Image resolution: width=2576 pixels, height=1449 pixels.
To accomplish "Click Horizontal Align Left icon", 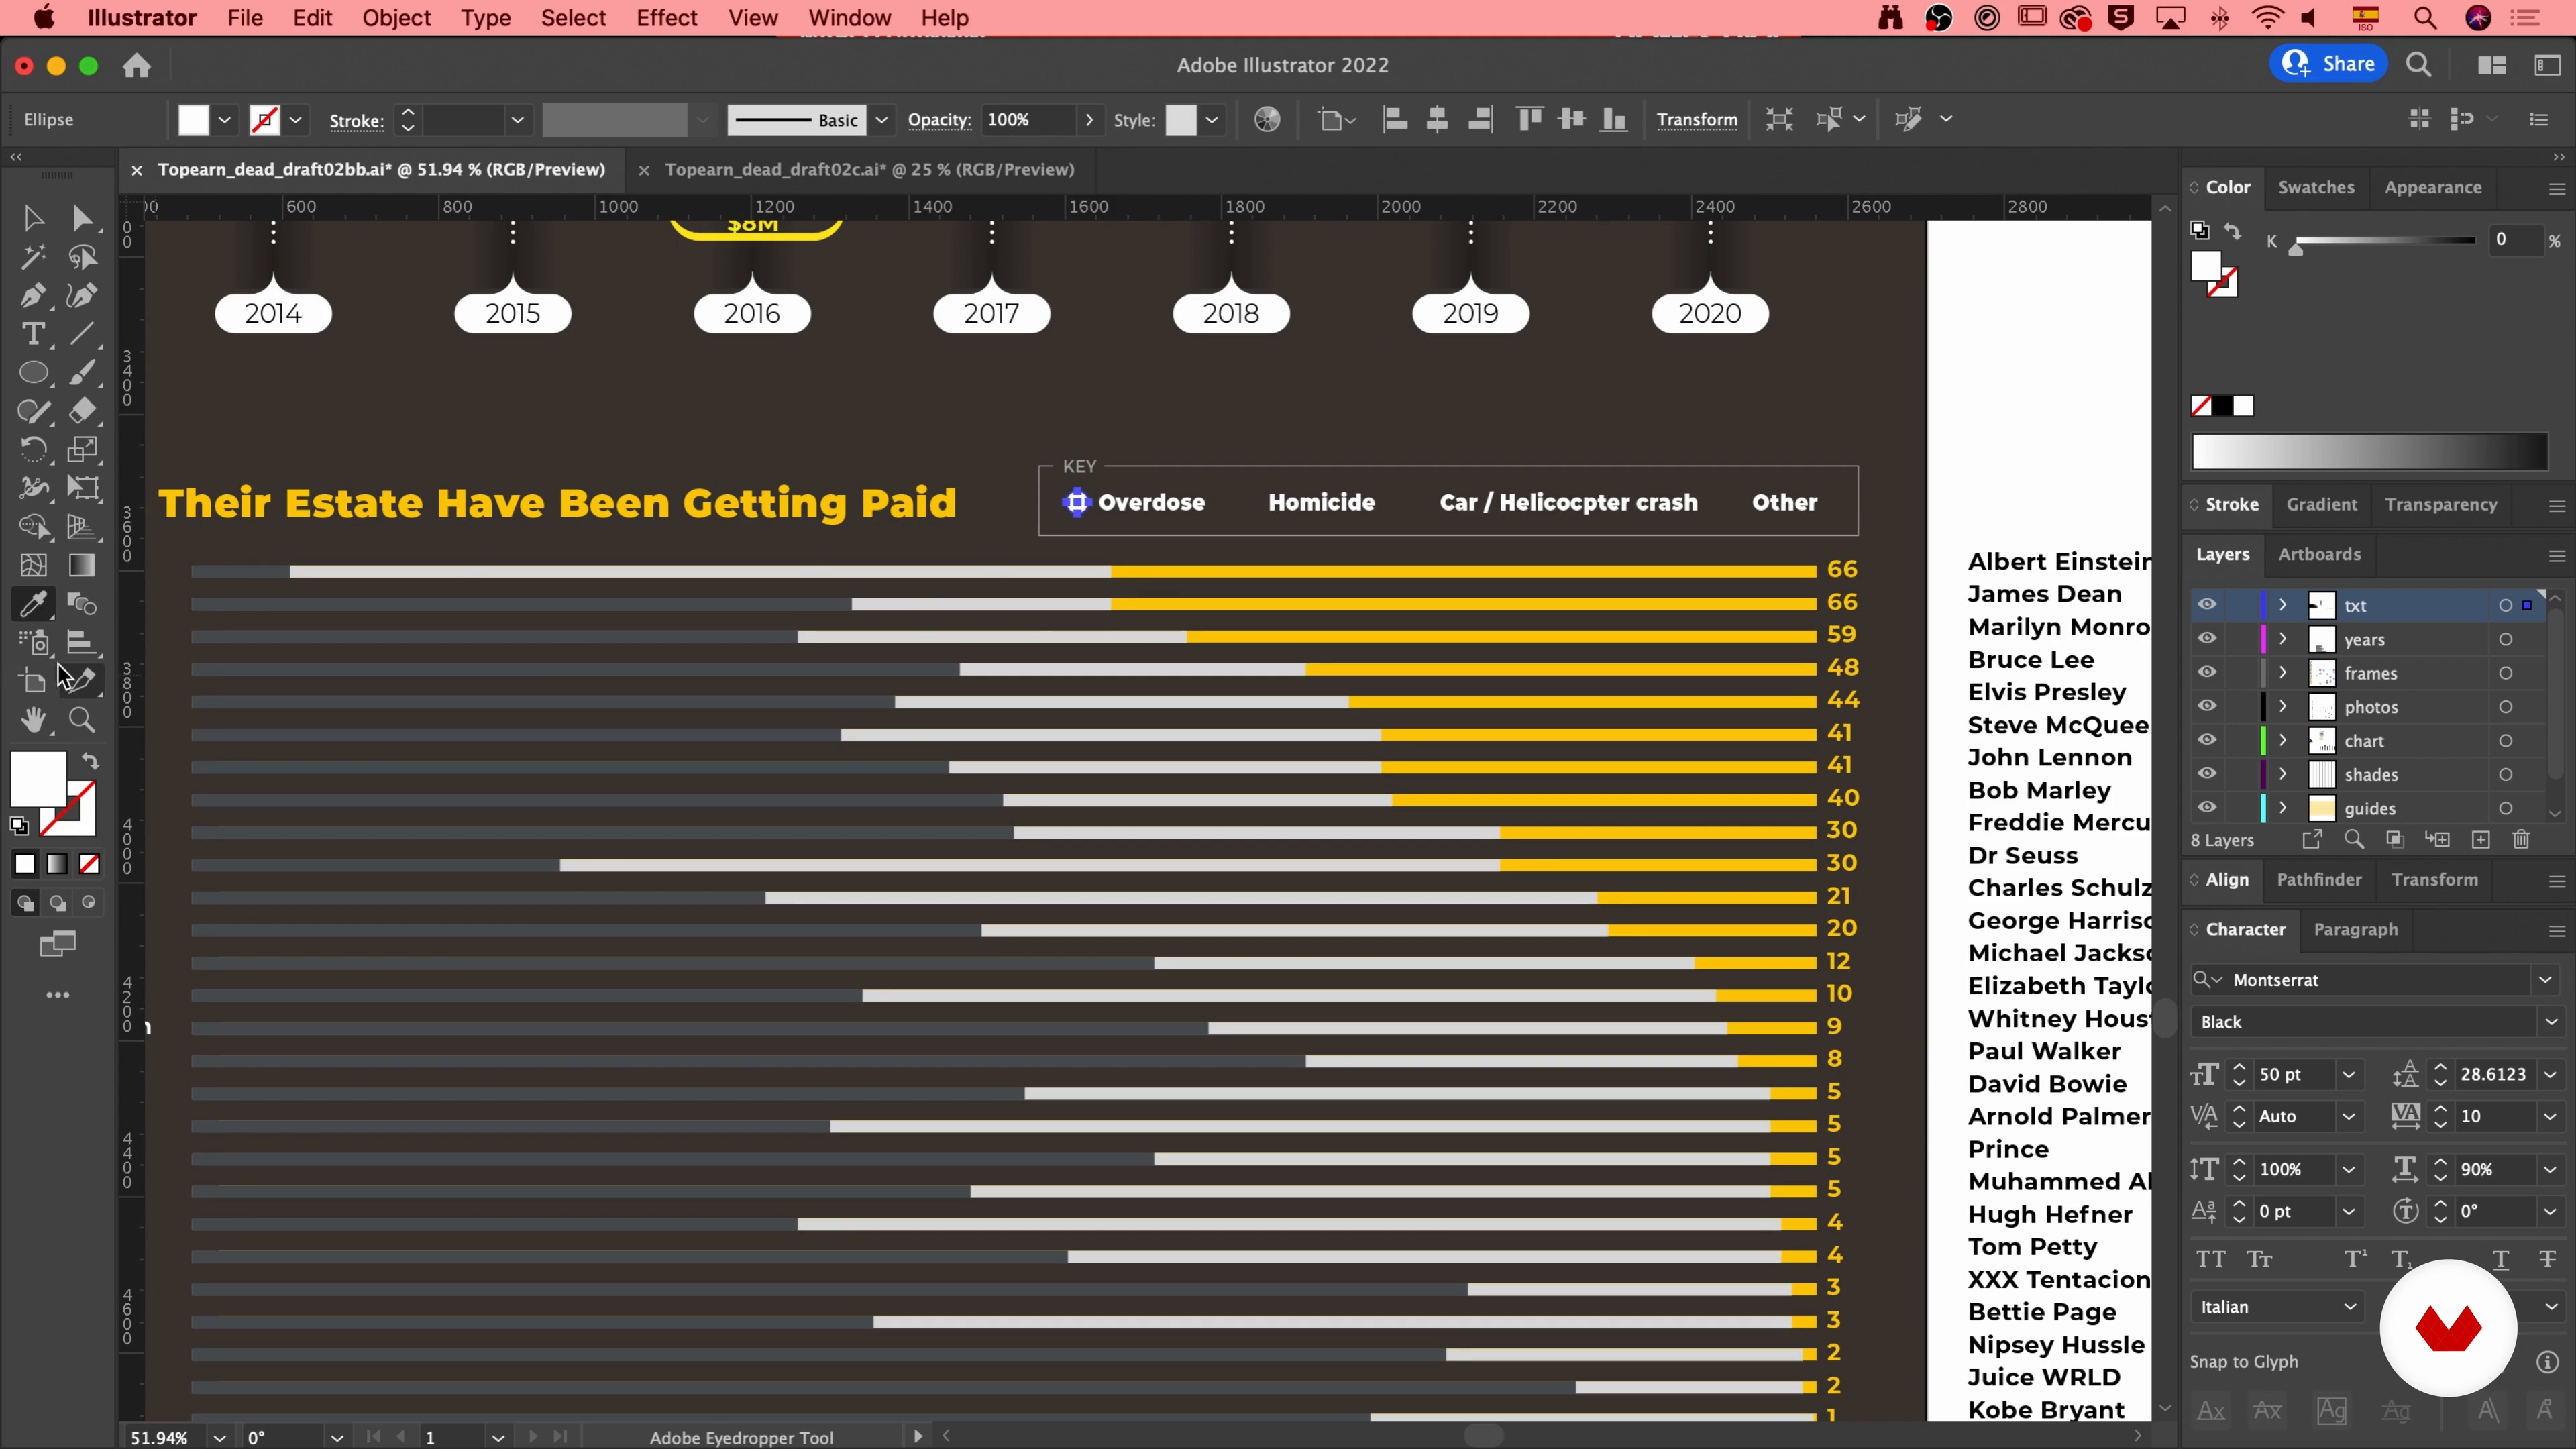I will (1395, 120).
